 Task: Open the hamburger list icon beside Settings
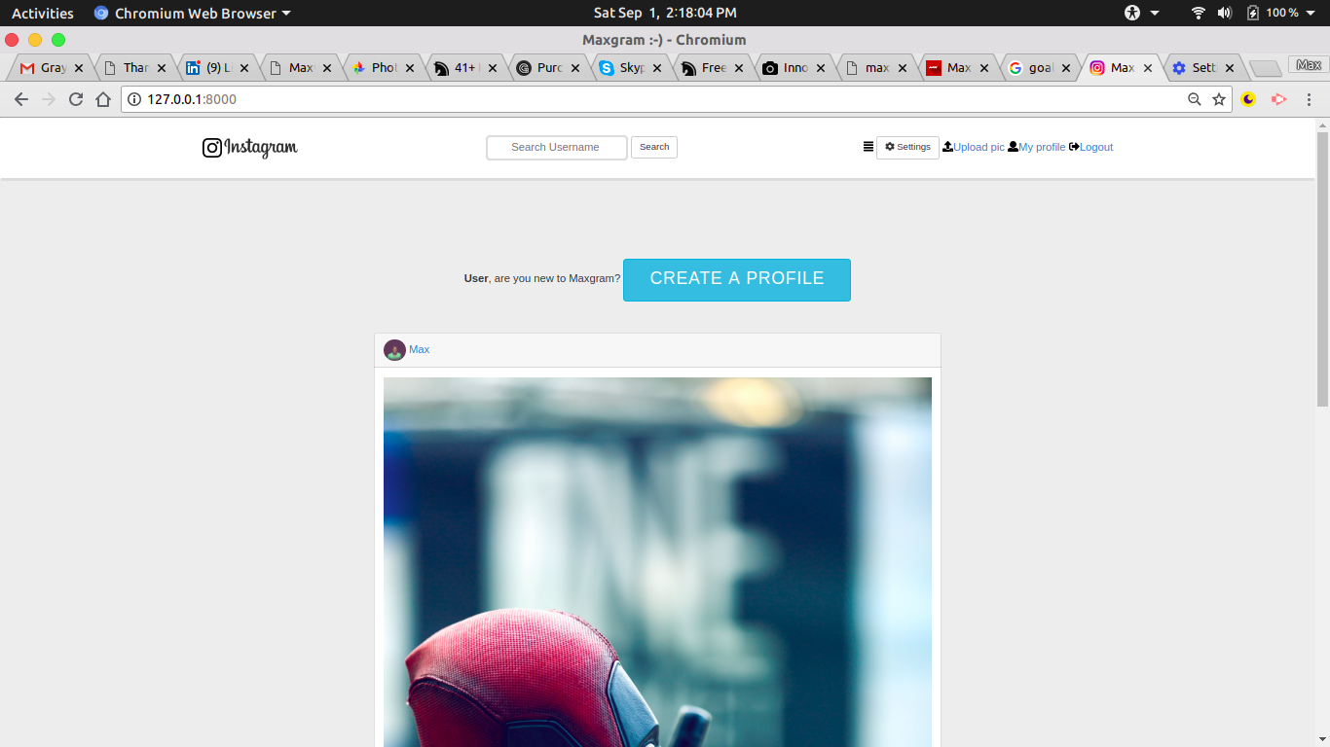[868, 147]
